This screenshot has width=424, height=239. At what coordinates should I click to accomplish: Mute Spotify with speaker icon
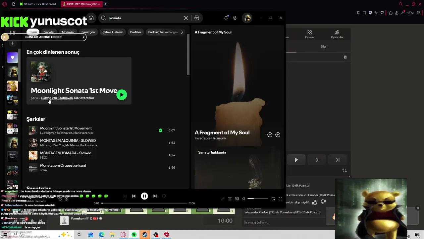coord(244,199)
